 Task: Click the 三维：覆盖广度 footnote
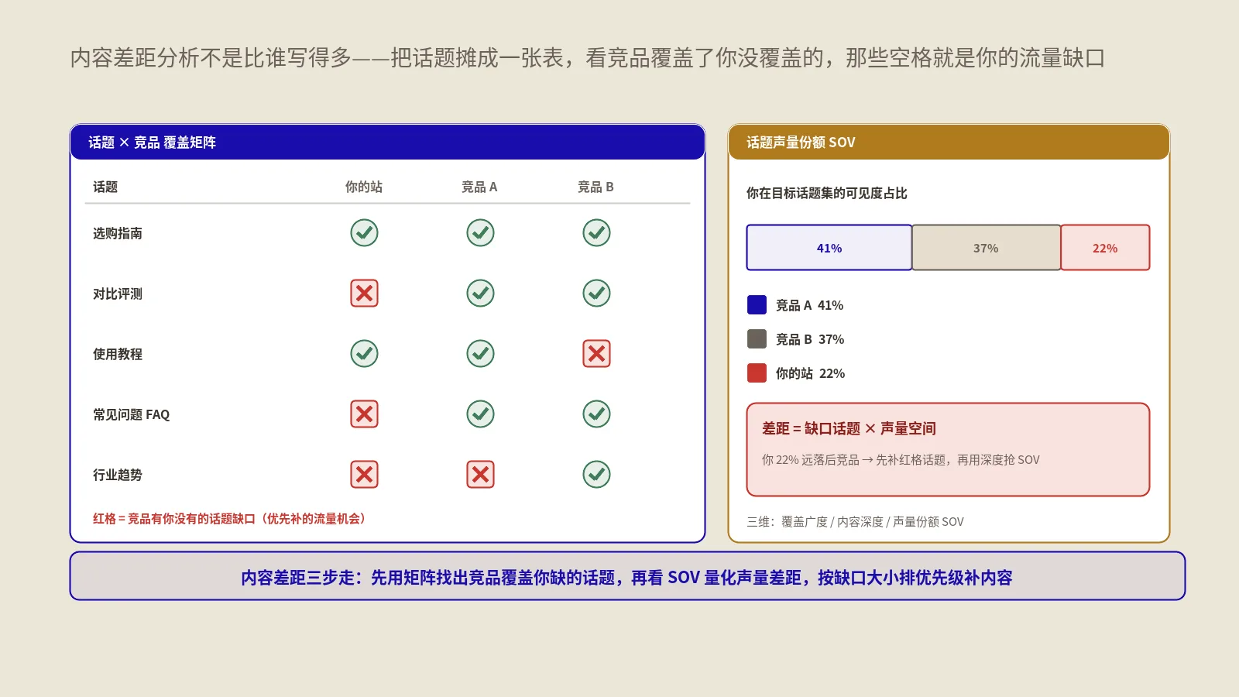(855, 522)
